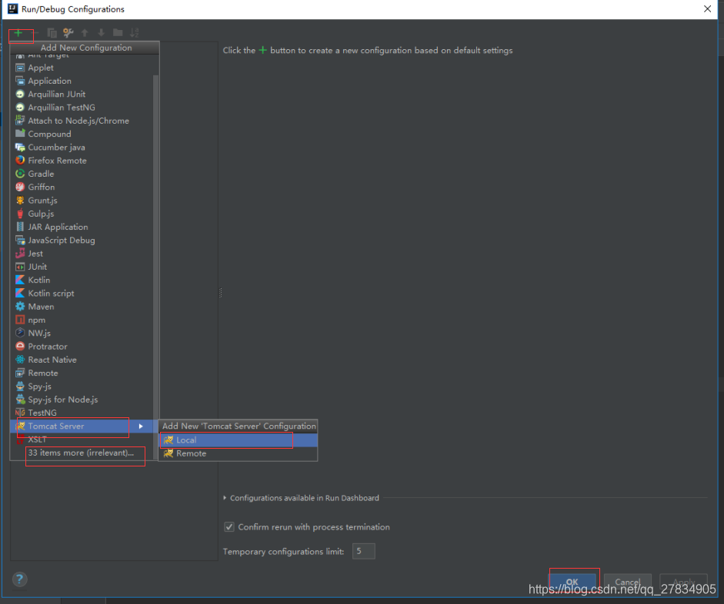Click the JUnit icon in list
Viewport: 724px width, 604px height.
click(x=20, y=267)
